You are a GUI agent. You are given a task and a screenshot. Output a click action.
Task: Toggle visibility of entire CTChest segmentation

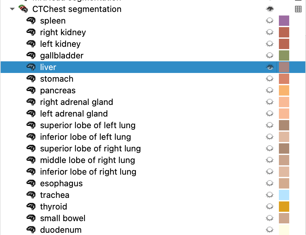[x=270, y=9]
